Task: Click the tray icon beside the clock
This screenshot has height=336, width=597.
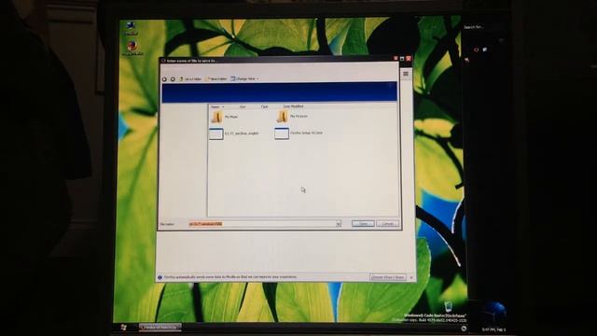Action: point(464,329)
